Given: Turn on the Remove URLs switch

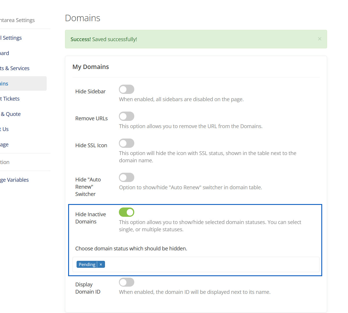Looking at the screenshot, I should click(126, 116).
